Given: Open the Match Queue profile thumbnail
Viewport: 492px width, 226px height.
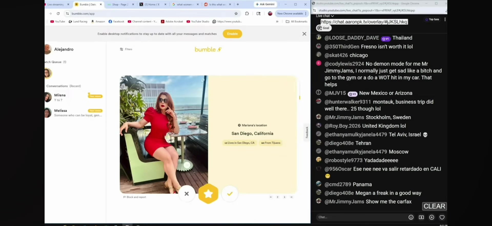Looking at the screenshot, I should pos(48,73).
